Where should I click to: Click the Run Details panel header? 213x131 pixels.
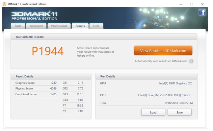[x=146, y=76]
